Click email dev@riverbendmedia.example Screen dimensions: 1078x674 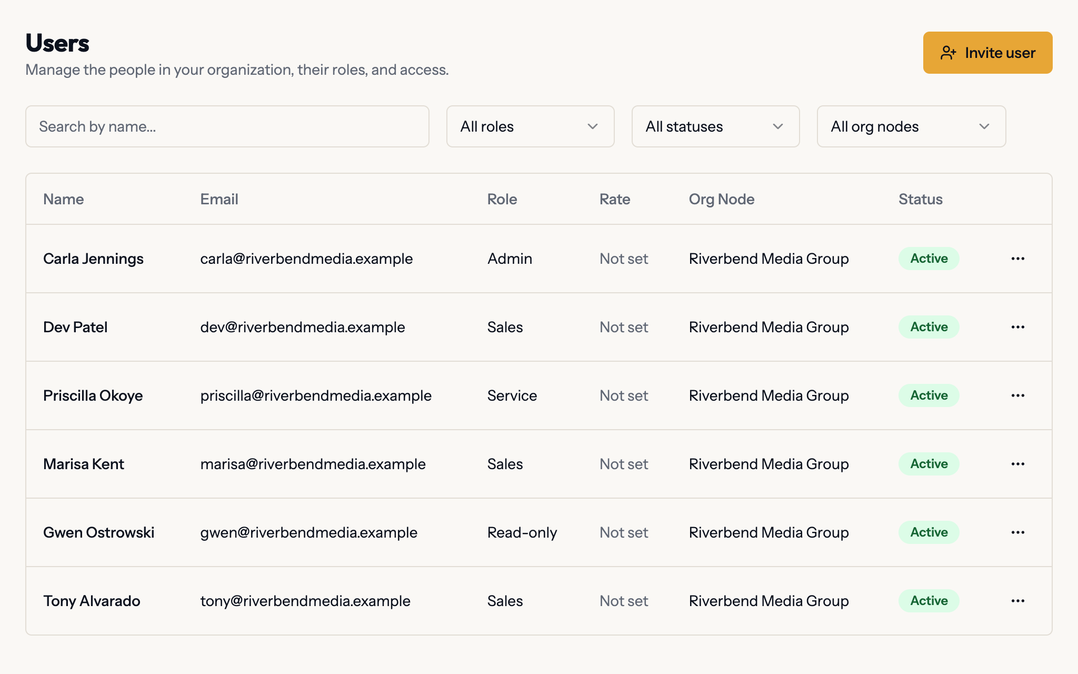[x=303, y=327]
